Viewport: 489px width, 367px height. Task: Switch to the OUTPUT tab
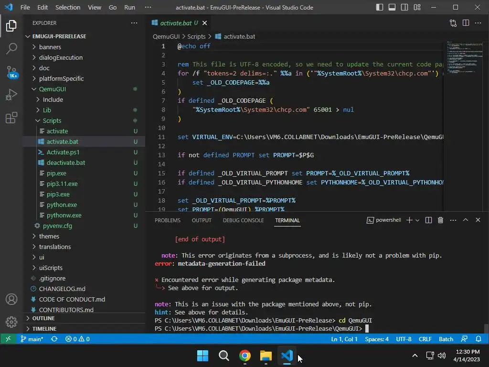pyautogui.click(x=202, y=220)
